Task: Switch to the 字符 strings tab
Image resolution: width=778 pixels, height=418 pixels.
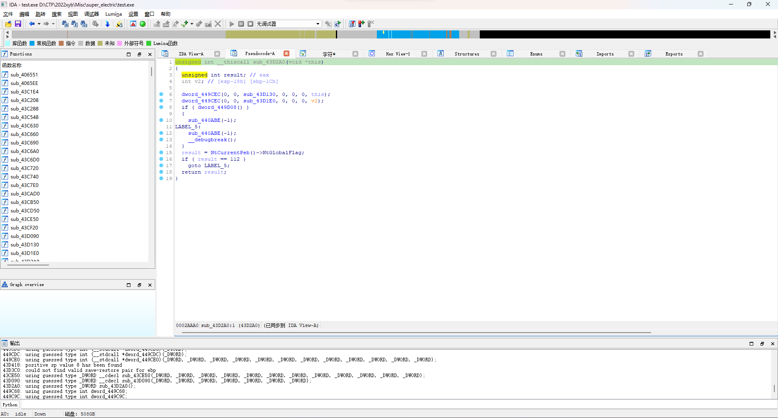Action: (329, 54)
